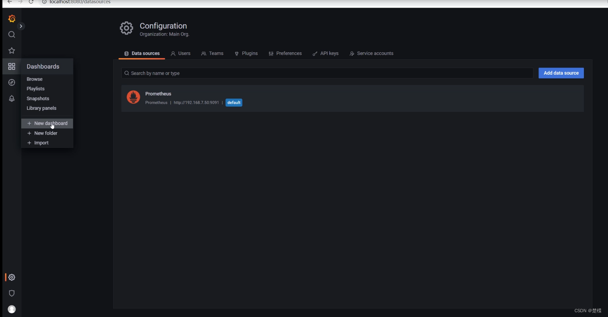
Task: Open Starred dashboards star icon
Action: coord(12,51)
